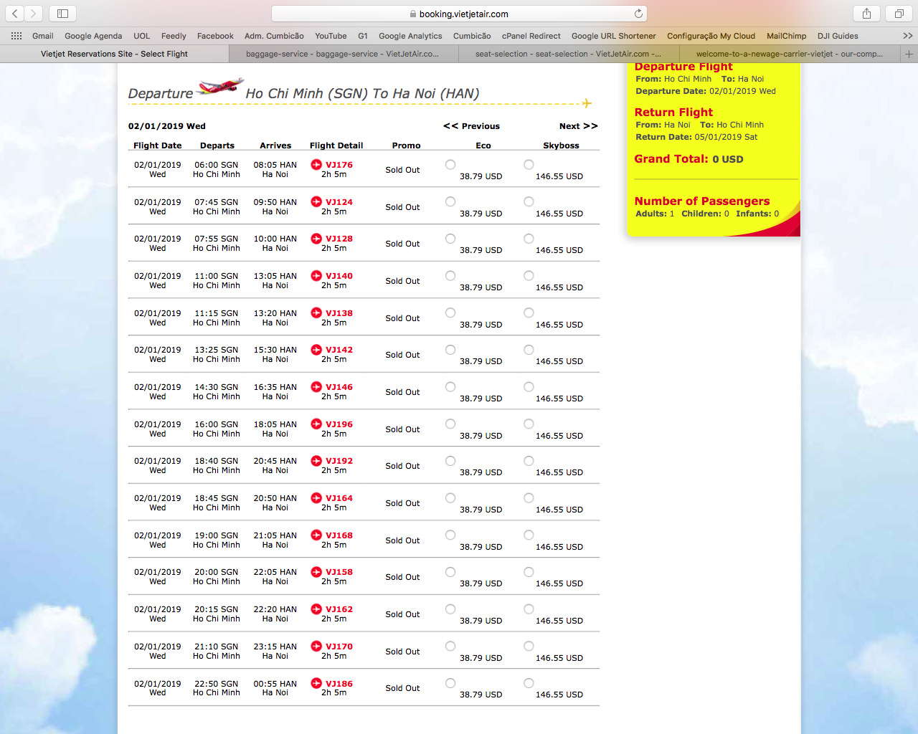Pick Skyboss fare for the 22:50 VJ186 flight

[529, 684]
